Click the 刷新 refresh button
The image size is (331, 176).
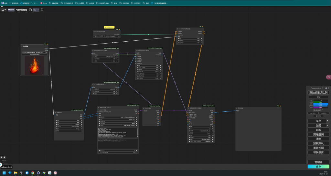click(x=318, y=130)
